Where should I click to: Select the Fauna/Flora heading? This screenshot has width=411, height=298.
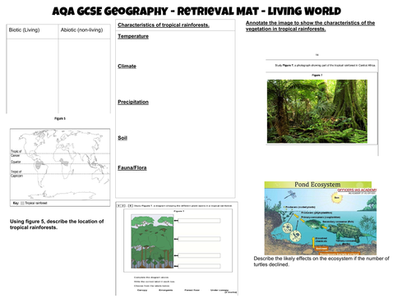click(132, 167)
